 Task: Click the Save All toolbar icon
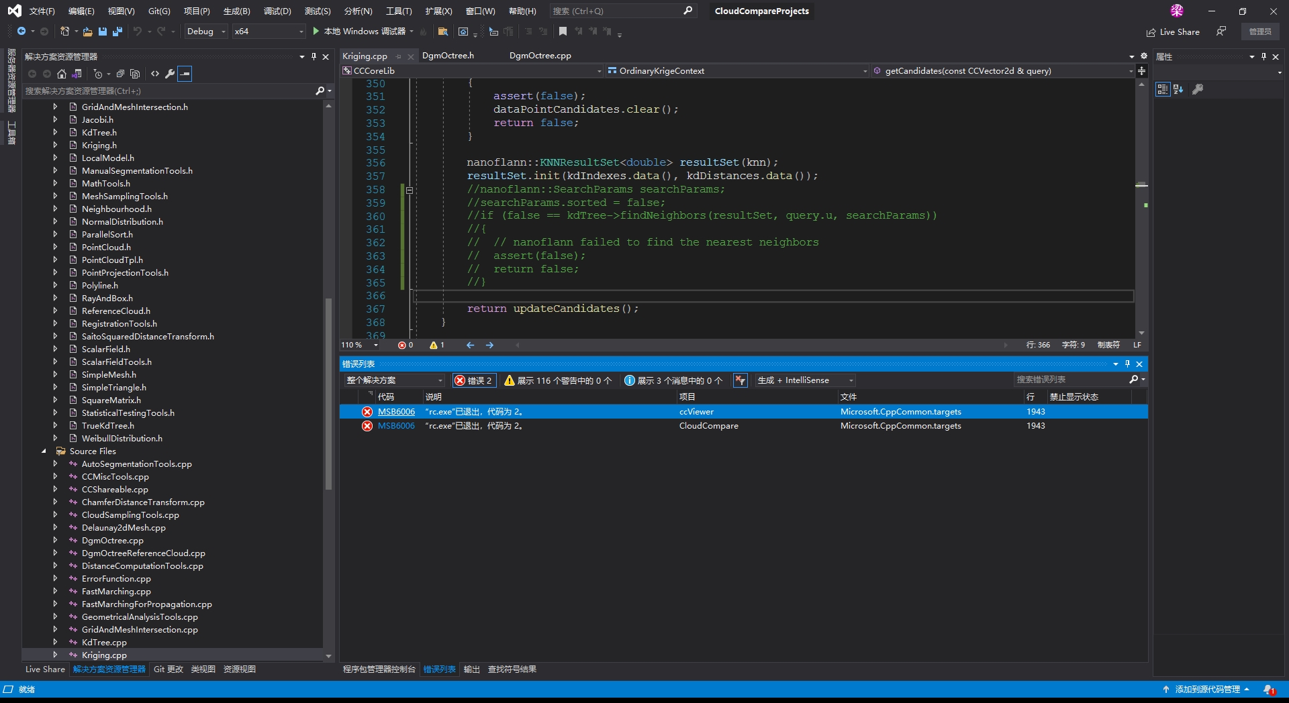coord(117,32)
